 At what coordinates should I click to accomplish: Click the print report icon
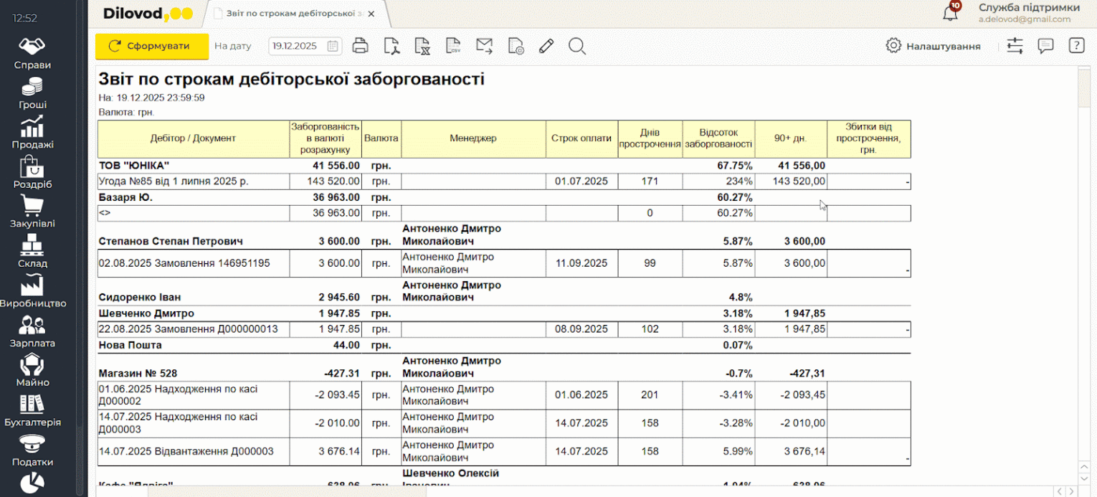[360, 46]
